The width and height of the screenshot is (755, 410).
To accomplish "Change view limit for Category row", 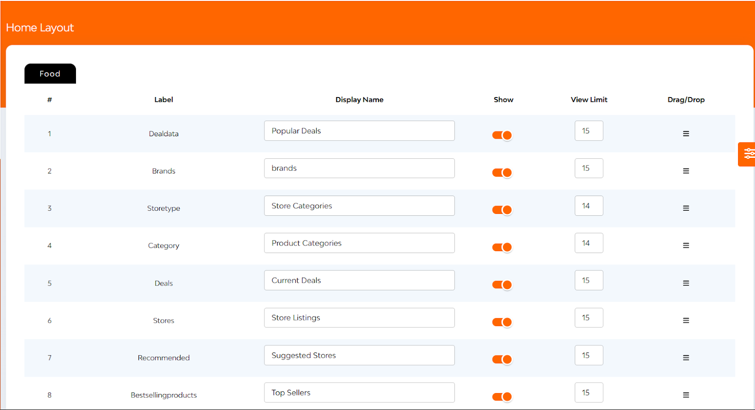I will click(589, 243).
